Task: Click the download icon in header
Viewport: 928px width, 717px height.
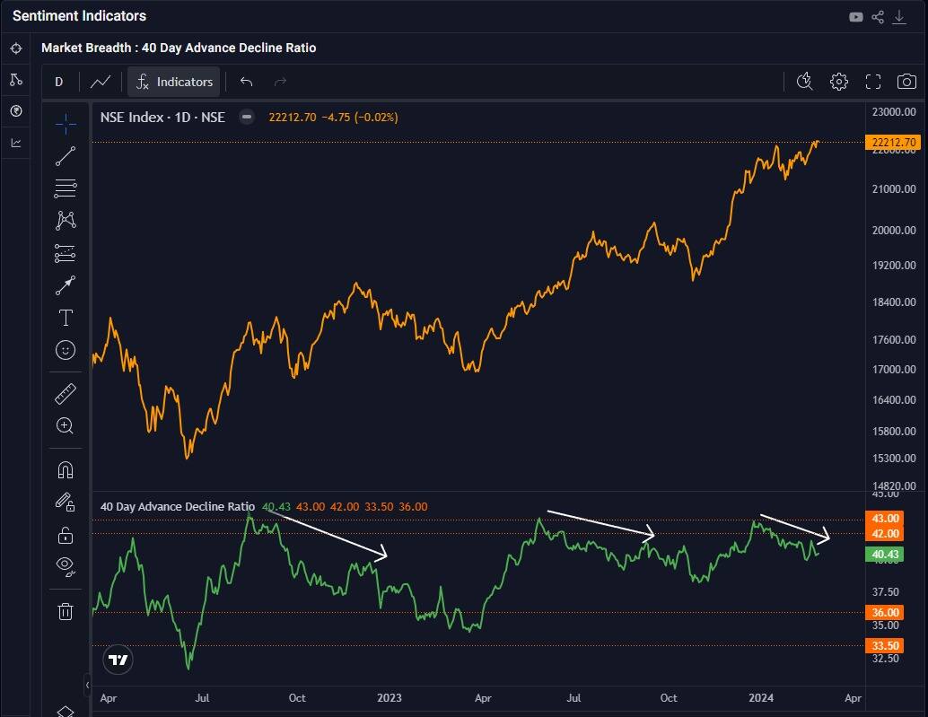Action: [x=900, y=16]
